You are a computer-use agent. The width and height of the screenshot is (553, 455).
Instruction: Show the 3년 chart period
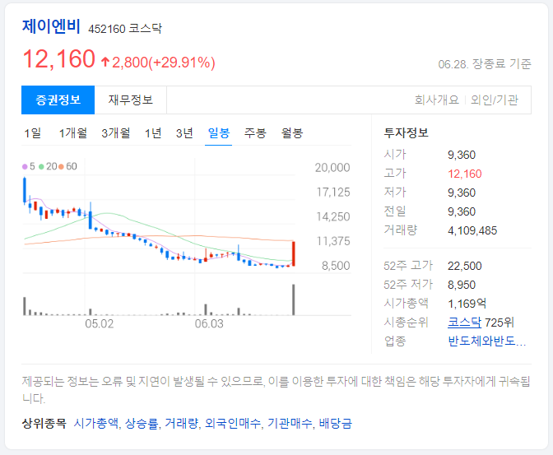[x=184, y=133]
